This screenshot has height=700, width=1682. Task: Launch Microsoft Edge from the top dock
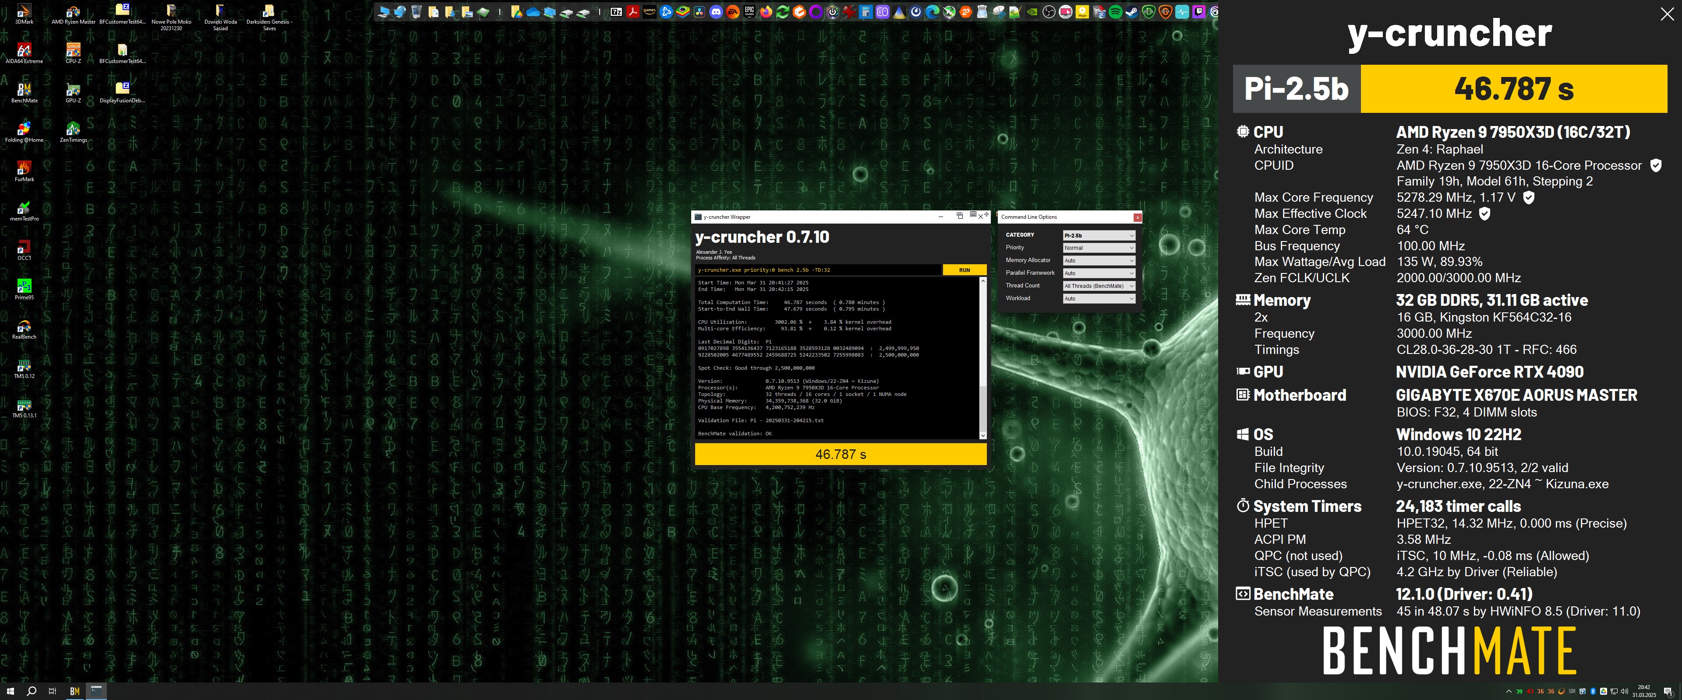click(x=933, y=12)
